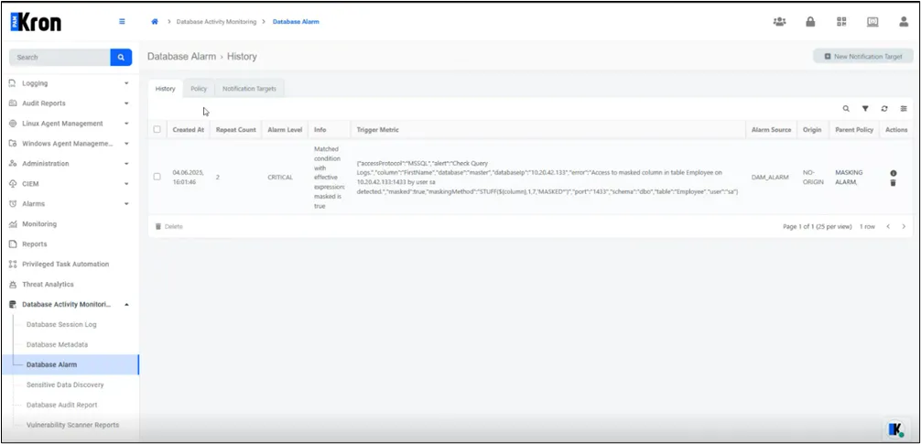Open the Monitoring sidebar item
921x444 pixels.
click(39, 223)
